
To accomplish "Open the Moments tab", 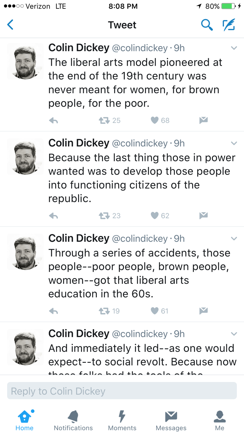I will click(122, 420).
